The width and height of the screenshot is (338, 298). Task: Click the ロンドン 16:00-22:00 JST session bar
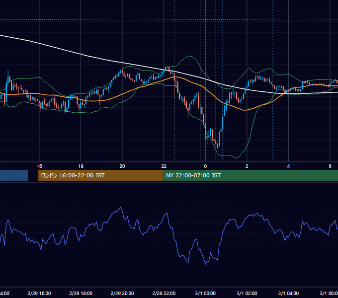coord(100,175)
